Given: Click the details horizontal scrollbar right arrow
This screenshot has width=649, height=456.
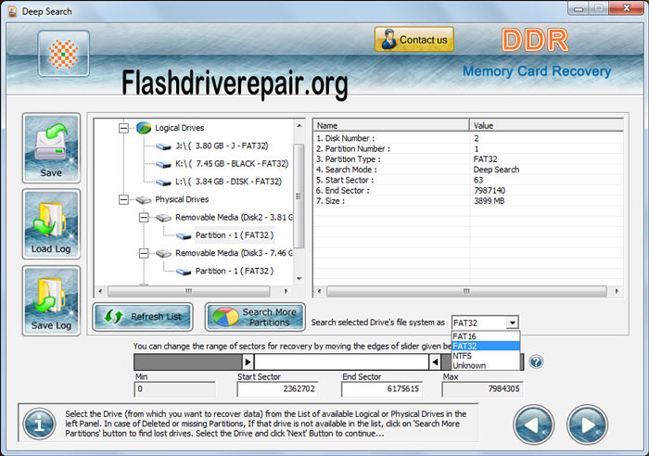Looking at the screenshot, I should tap(617, 291).
